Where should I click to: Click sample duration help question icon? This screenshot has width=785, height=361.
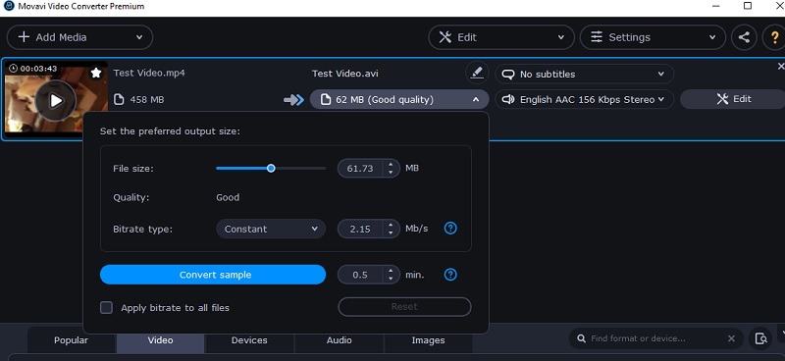tap(450, 275)
